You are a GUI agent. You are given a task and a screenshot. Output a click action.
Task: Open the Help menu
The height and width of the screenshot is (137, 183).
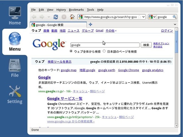tap(100, 10)
